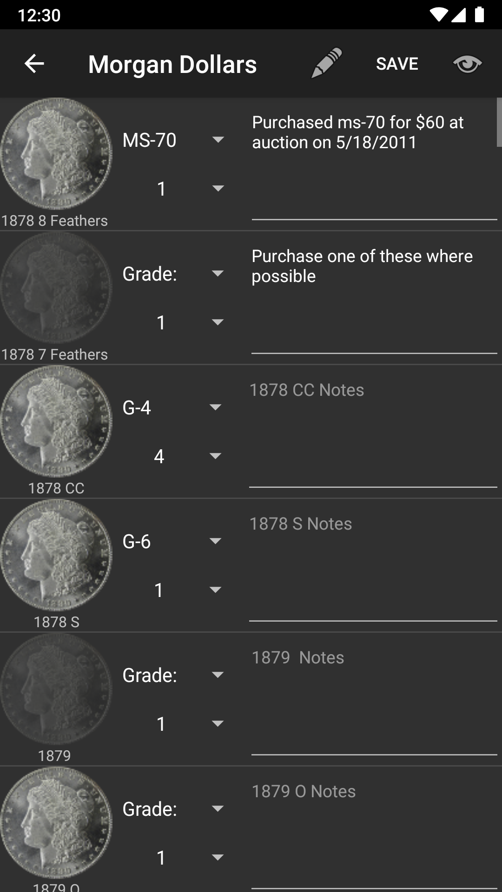Tap the back arrow navigation icon
The image size is (502, 892).
click(34, 64)
